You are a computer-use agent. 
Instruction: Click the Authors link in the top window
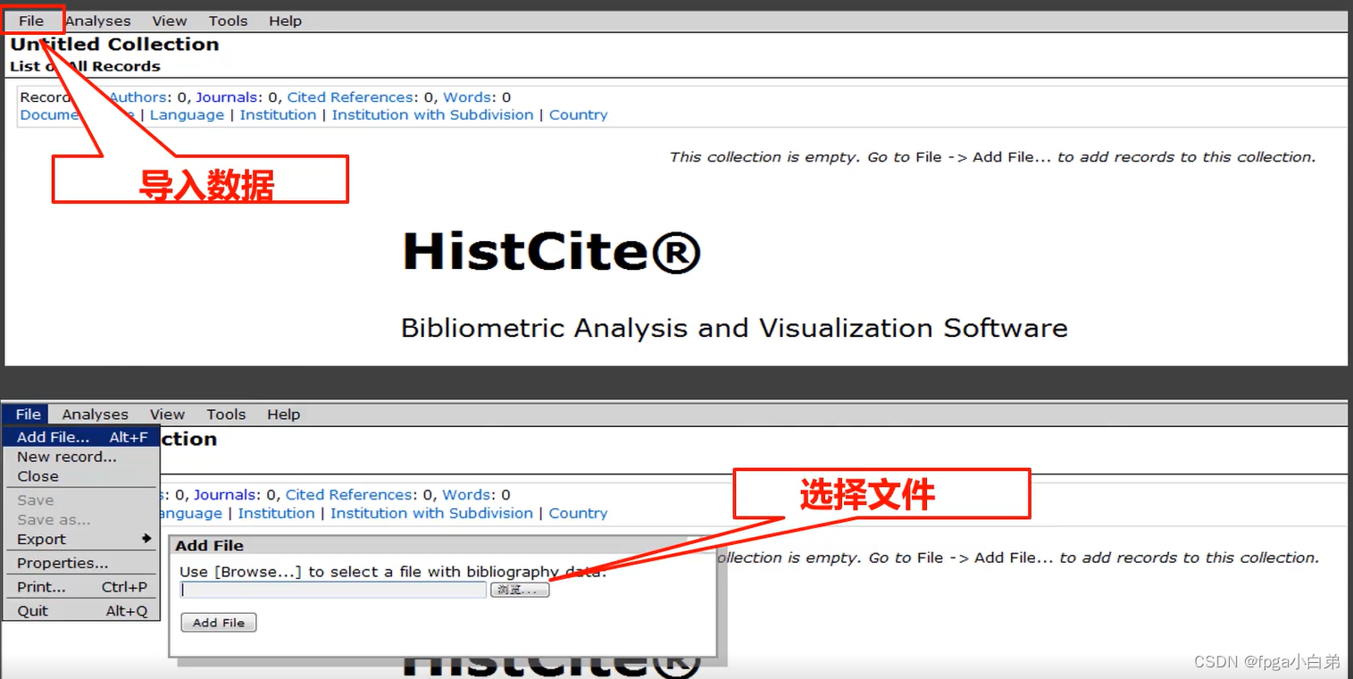point(138,97)
